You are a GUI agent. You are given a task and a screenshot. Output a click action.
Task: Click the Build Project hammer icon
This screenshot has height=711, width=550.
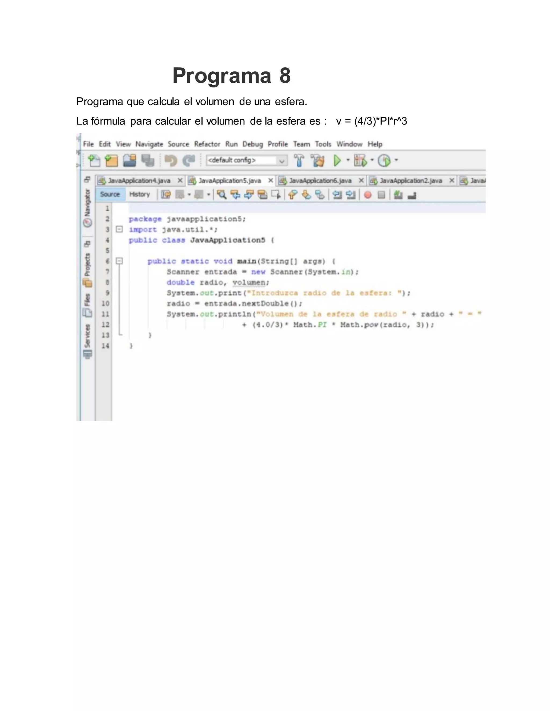point(299,160)
